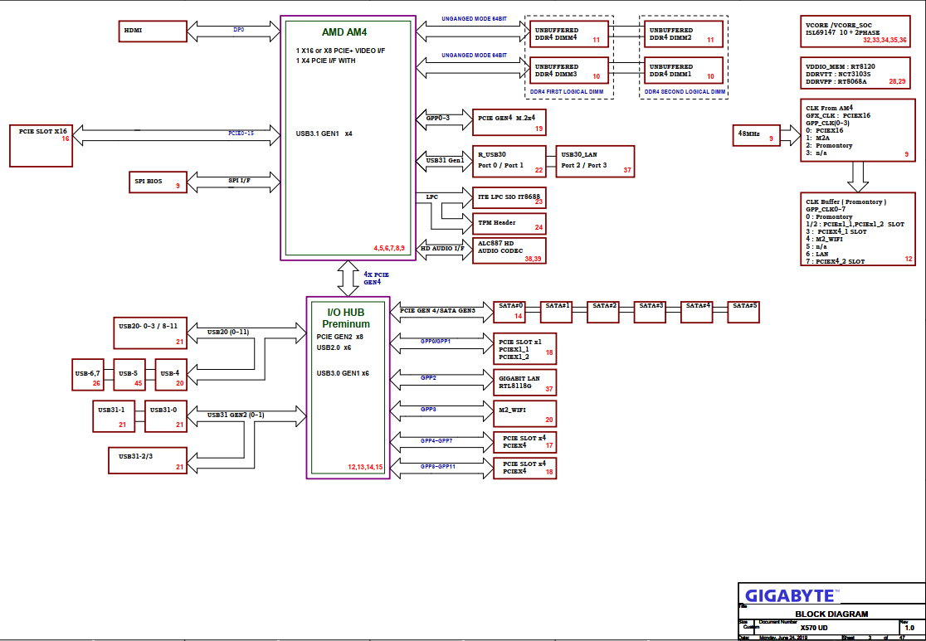Click the GIGABYTE logo in title block
The image size is (926, 641).
tap(792, 595)
